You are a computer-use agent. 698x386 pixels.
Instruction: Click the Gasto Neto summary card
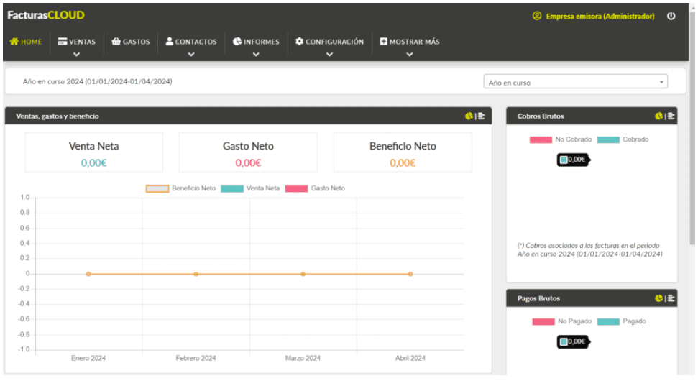pyautogui.click(x=248, y=152)
